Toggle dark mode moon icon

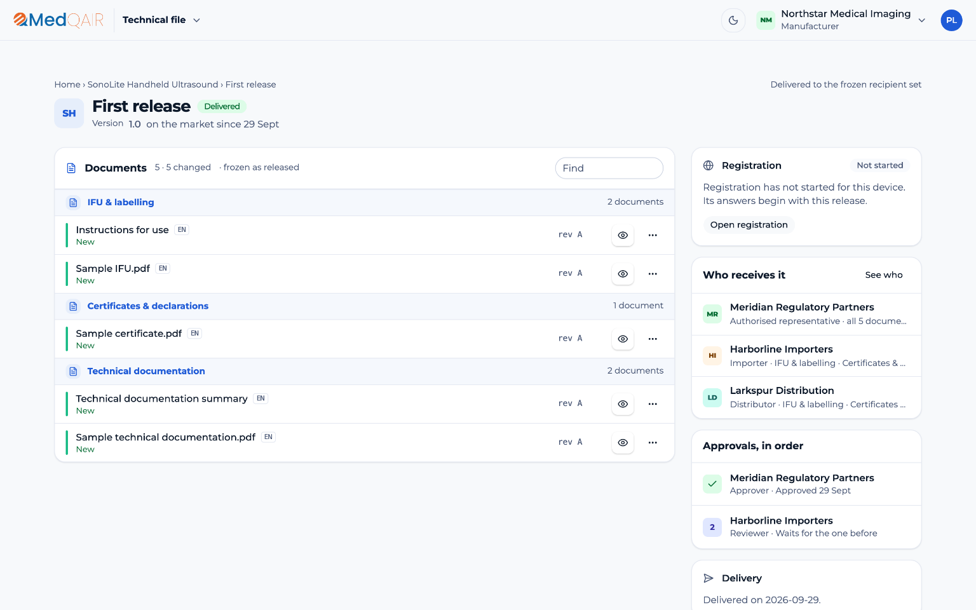(733, 20)
